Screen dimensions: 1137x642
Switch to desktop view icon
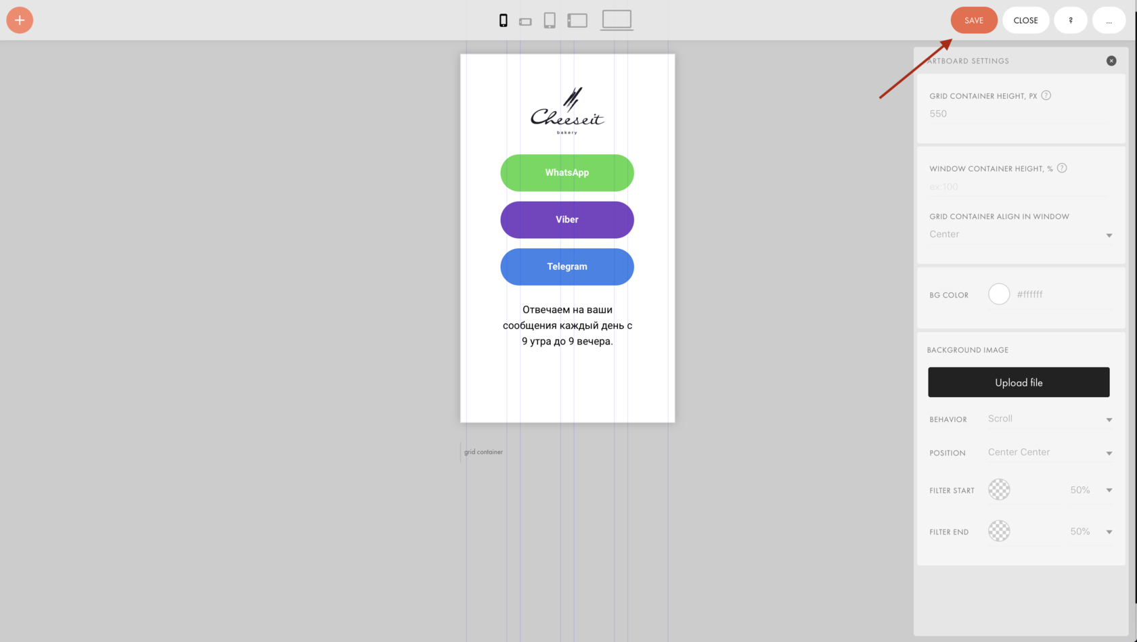617,20
